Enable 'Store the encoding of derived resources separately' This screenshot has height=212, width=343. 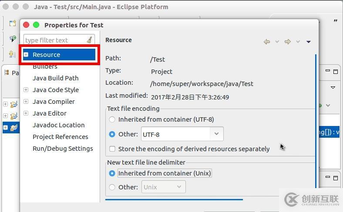pyautogui.click(x=112, y=149)
